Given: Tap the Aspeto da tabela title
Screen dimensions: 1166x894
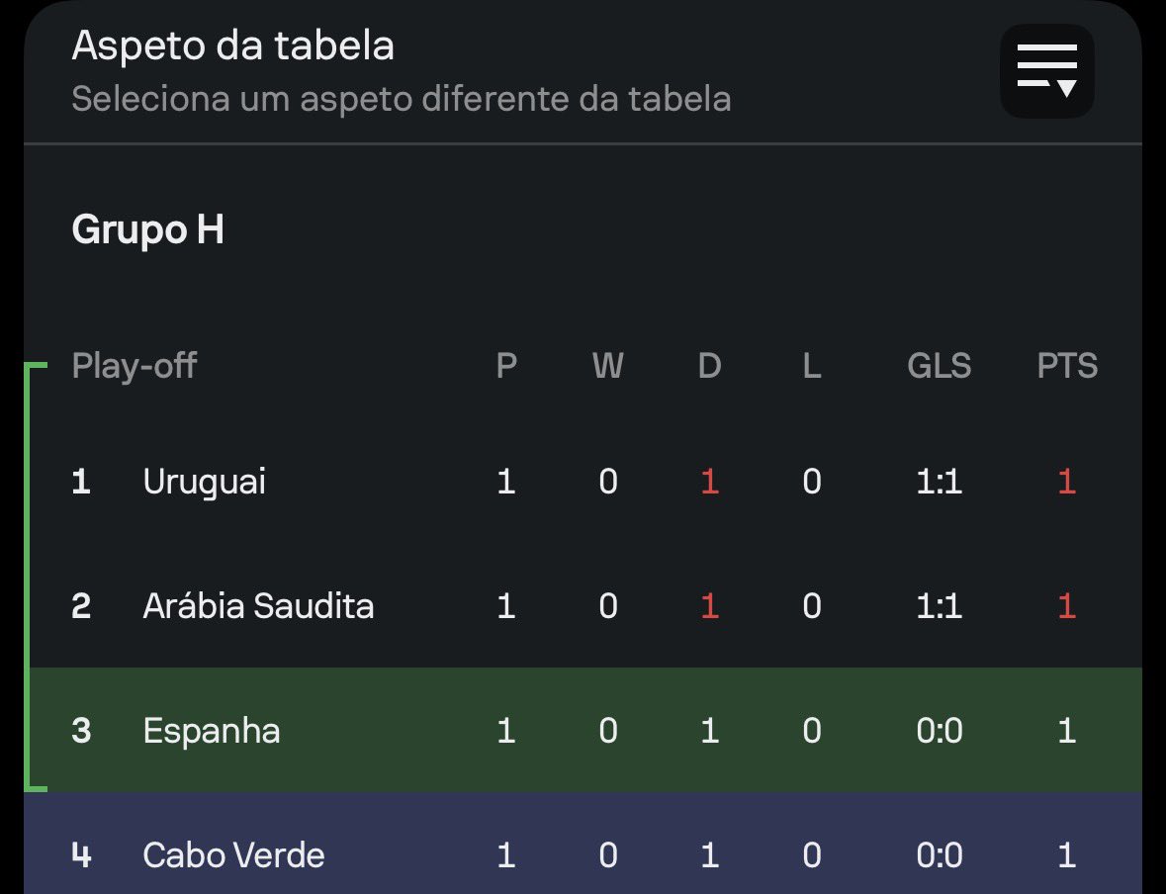Looking at the screenshot, I should pos(232,45).
